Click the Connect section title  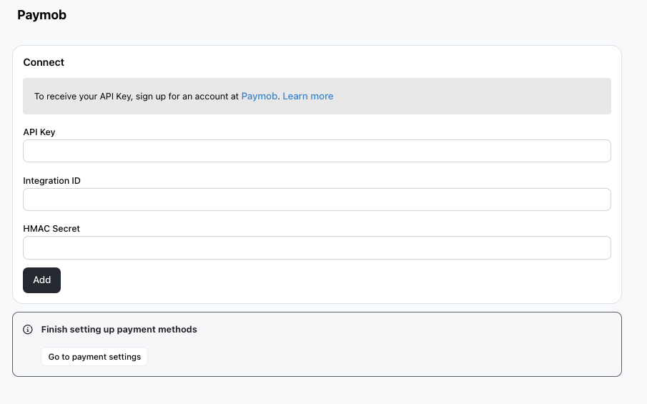pos(44,62)
